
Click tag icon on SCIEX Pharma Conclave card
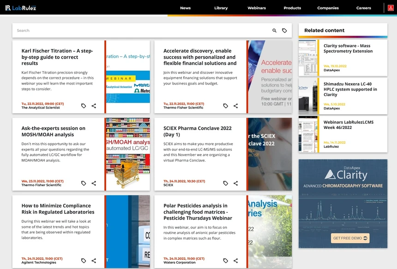pyautogui.click(x=225, y=183)
